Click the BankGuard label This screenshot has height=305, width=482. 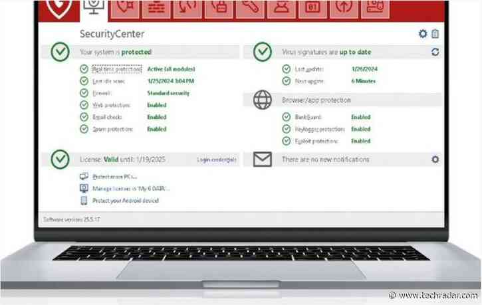pos(308,117)
